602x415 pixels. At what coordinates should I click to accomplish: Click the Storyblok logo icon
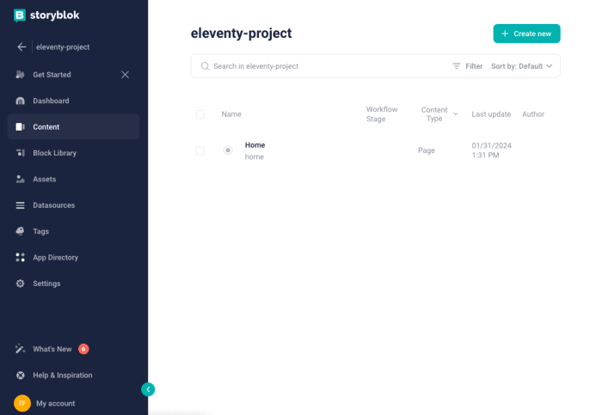(20, 15)
